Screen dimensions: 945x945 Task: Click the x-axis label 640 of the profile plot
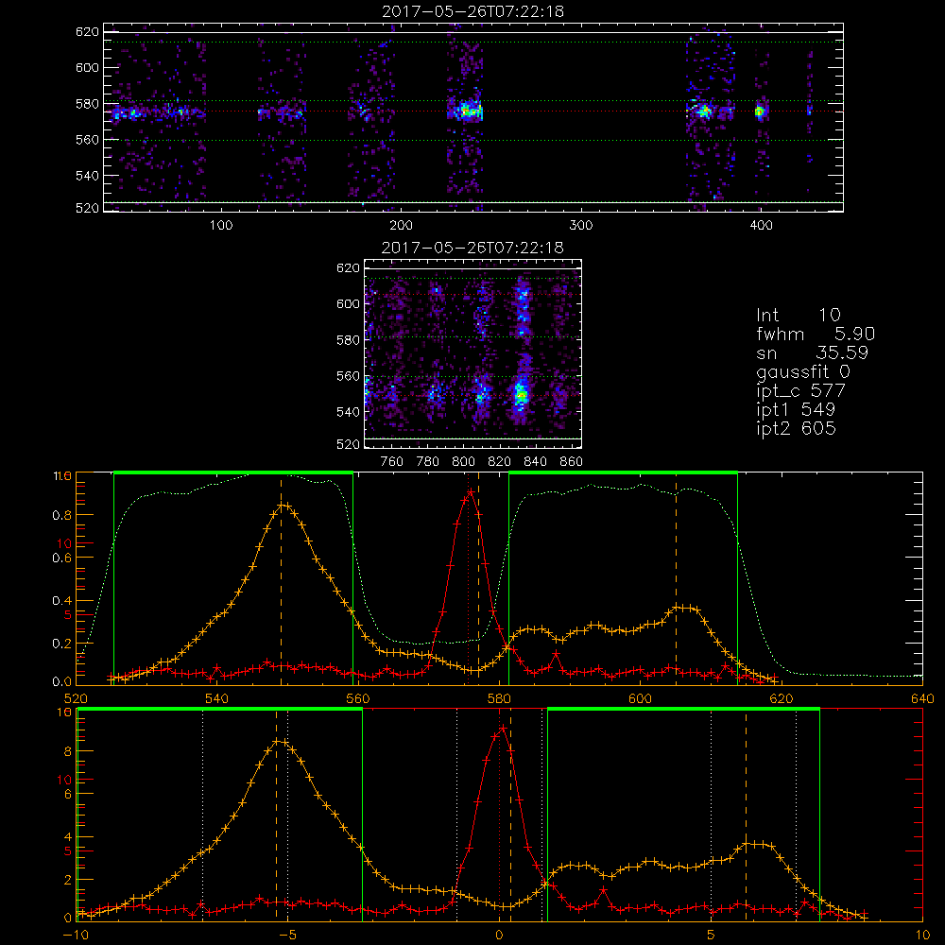coord(922,698)
